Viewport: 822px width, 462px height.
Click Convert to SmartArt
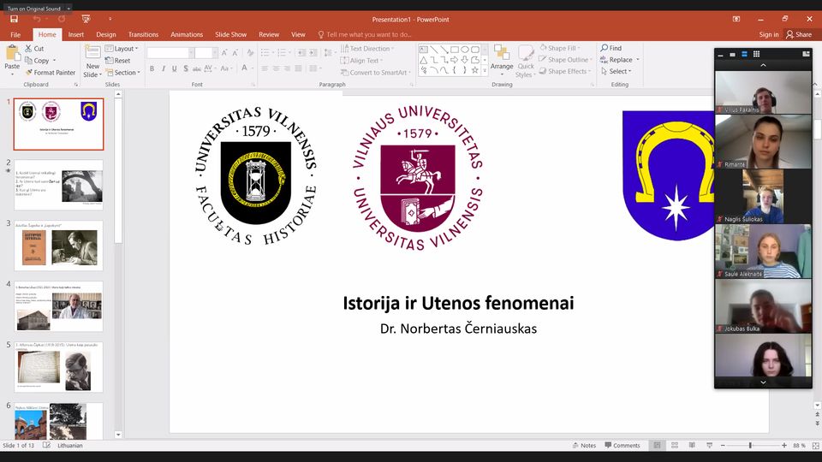376,72
